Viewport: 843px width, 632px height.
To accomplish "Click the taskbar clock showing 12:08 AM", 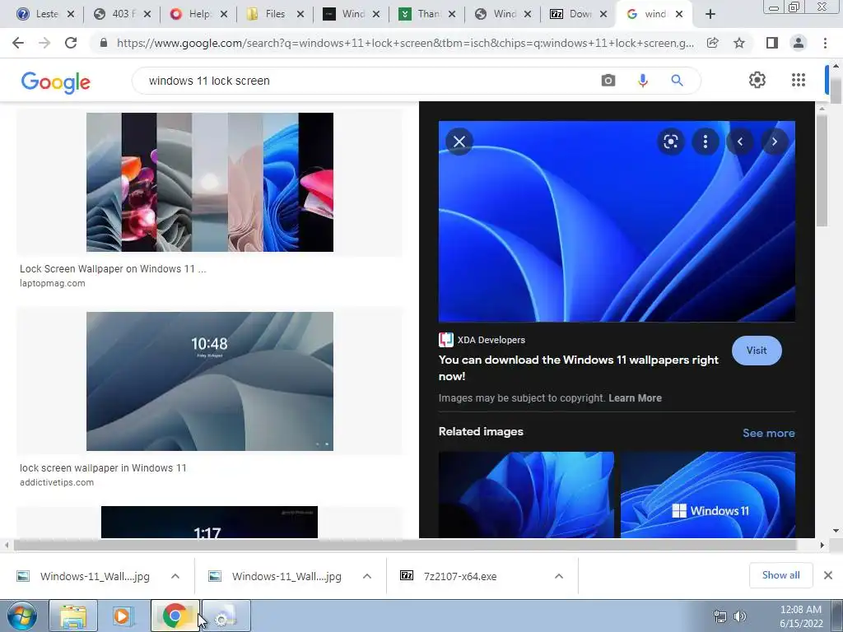I will 800,616.
